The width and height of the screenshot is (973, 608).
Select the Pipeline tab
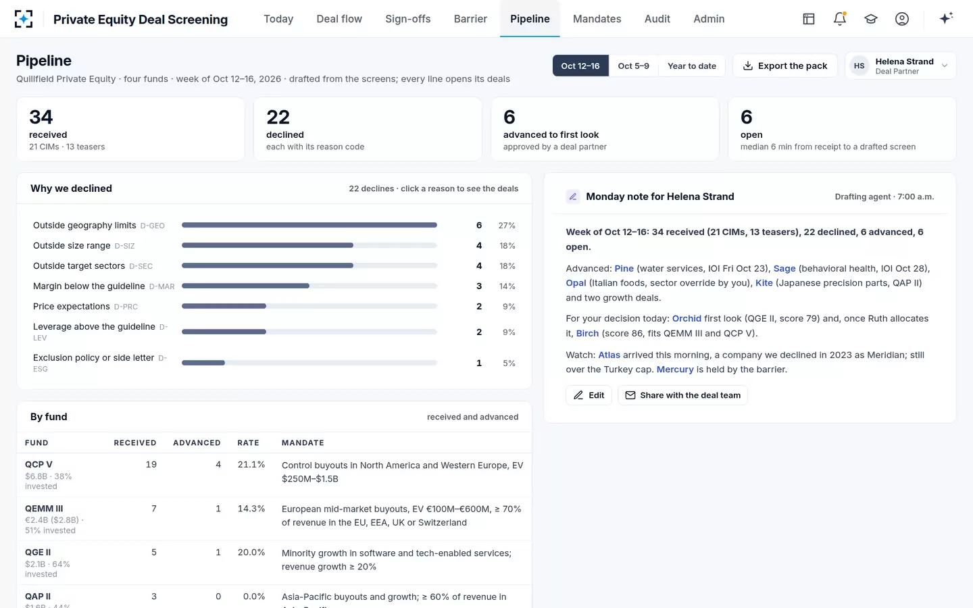(530, 19)
